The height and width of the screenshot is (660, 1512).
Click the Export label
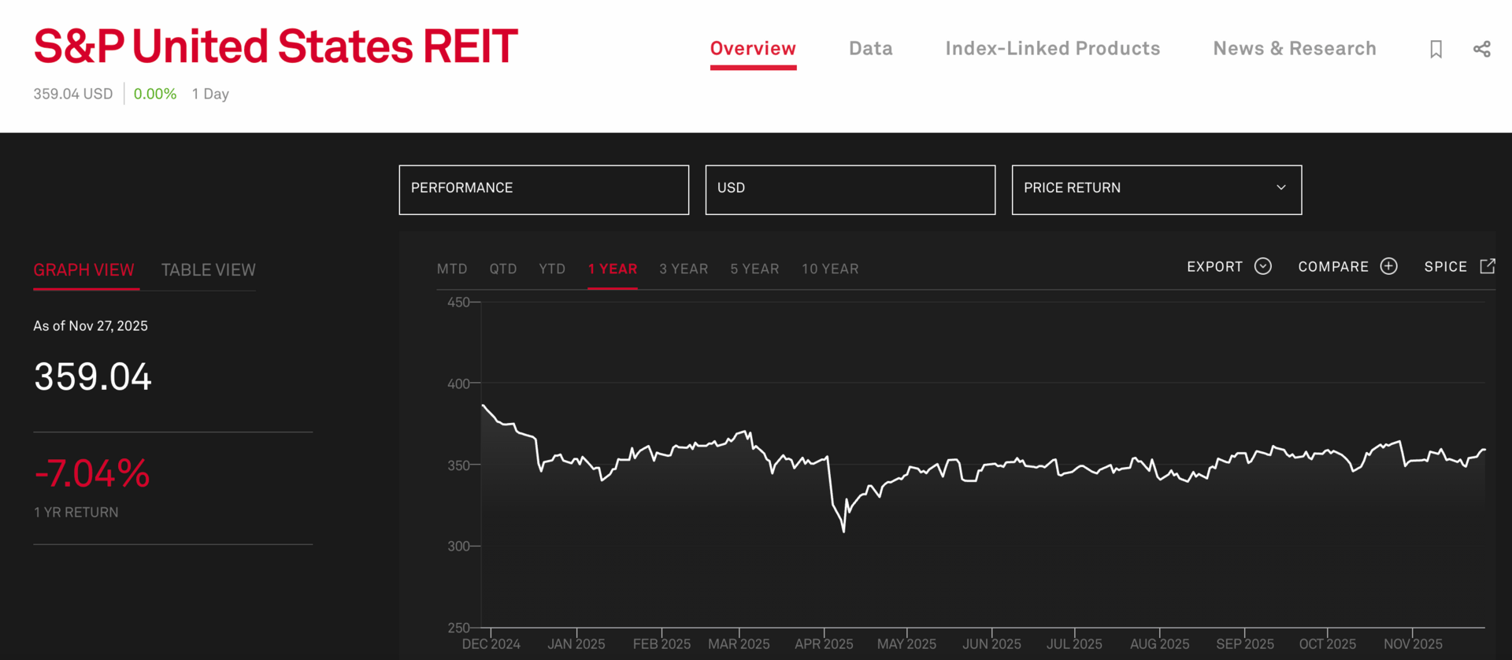tap(1215, 267)
